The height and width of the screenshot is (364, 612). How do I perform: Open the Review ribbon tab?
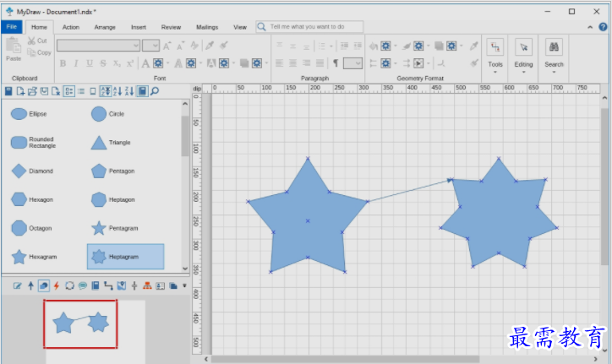(x=171, y=27)
